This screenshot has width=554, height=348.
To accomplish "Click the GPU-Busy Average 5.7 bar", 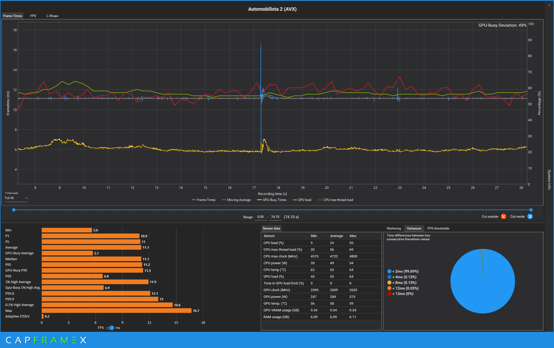I will point(67,253).
